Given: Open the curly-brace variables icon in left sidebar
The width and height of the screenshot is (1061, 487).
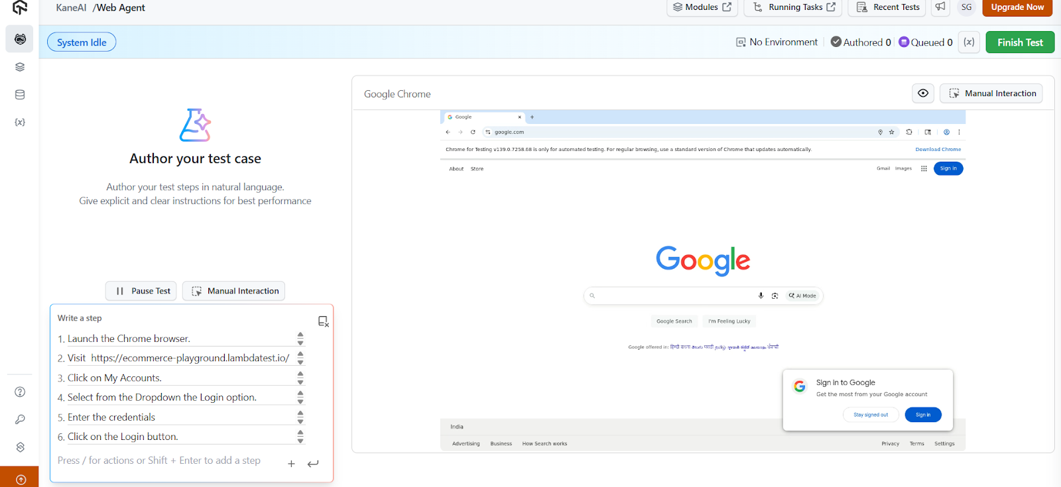Looking at the screenshot, I should coord(20,123).
